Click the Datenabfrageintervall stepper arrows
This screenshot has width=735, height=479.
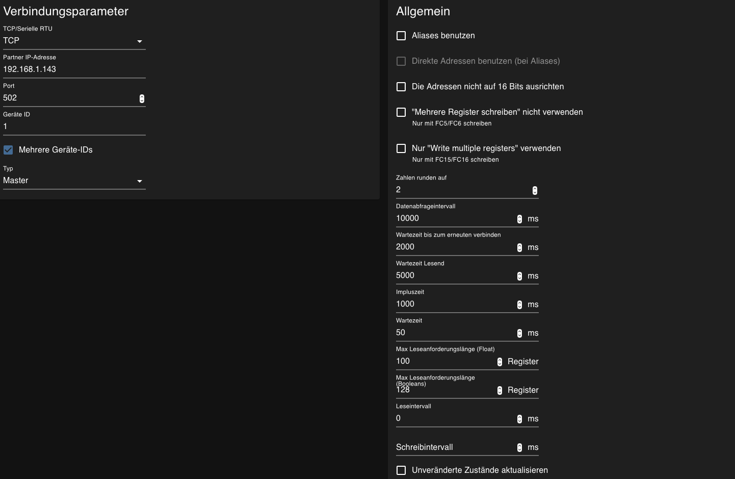519,219
